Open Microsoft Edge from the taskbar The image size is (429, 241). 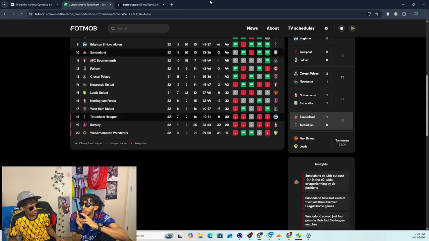coord(210,236)
